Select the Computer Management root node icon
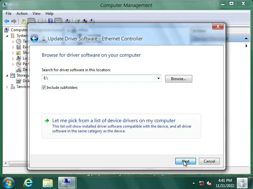 tap(7, 30)
